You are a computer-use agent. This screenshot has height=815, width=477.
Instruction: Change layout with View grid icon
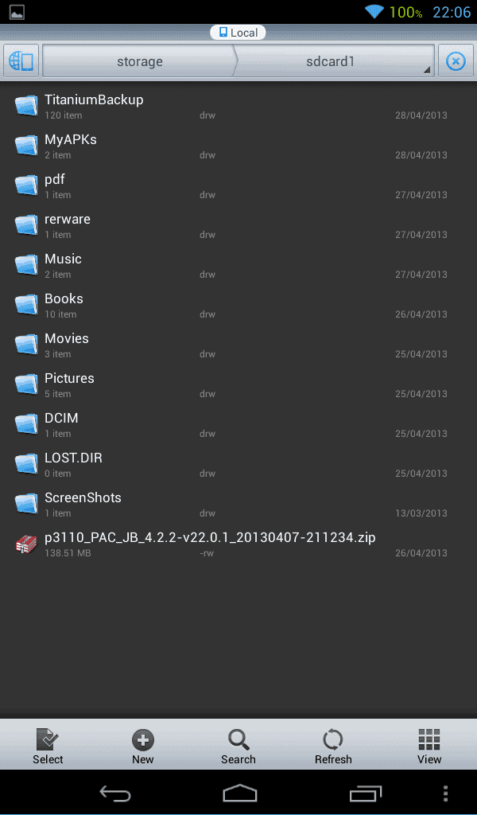(x=429, y=739)
